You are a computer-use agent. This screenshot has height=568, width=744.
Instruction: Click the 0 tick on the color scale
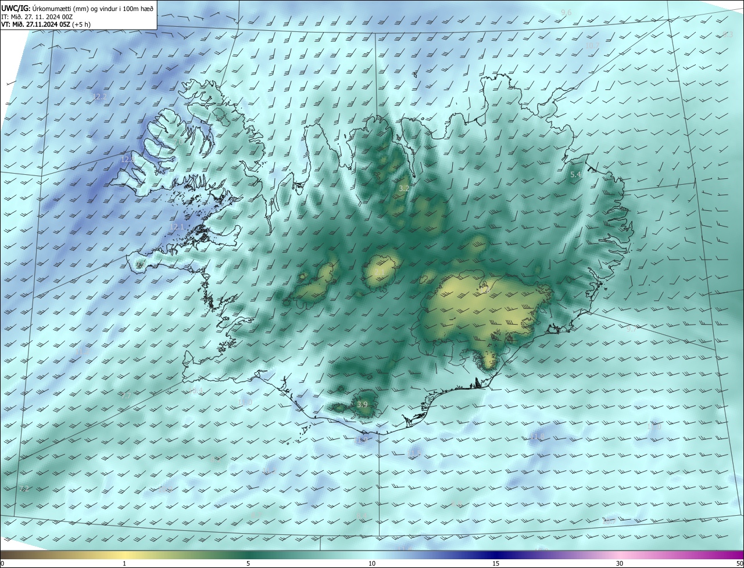pos(2,563)
